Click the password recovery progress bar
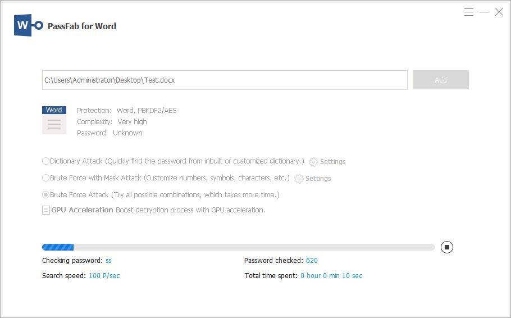This screenshot has width=511, height=318. tap(238, 247)
